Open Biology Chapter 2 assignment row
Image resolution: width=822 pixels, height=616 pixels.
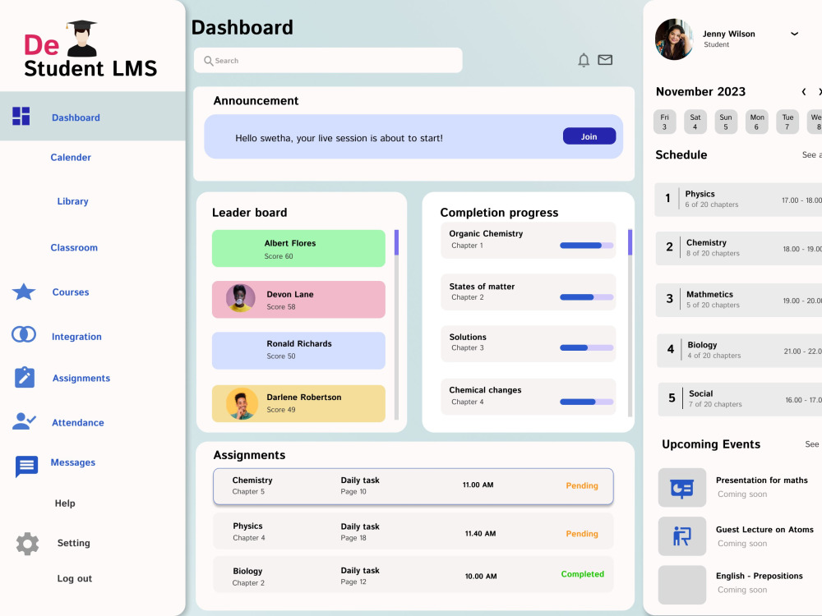413,575
